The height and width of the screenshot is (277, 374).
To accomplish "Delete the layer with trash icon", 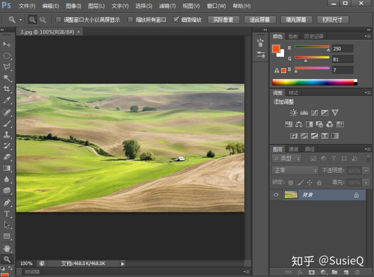I will click(x=357, y=272).
